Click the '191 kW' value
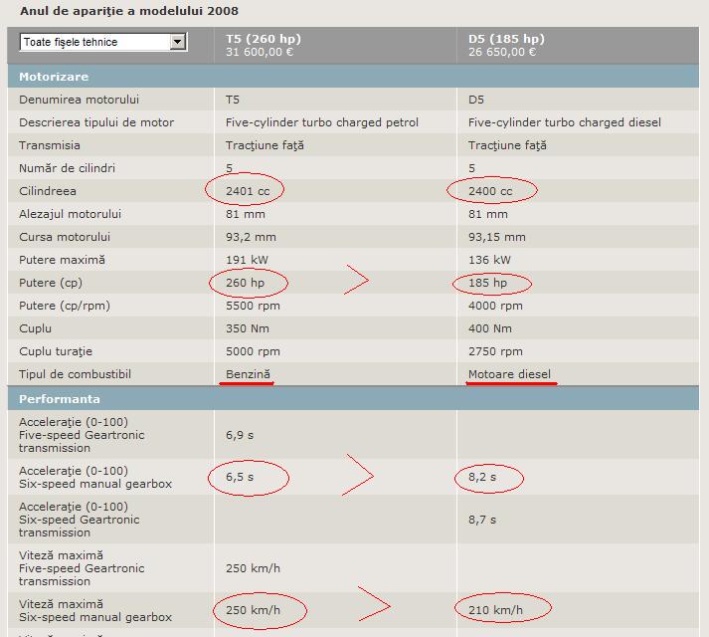The image size is (709, 637). 247,260
